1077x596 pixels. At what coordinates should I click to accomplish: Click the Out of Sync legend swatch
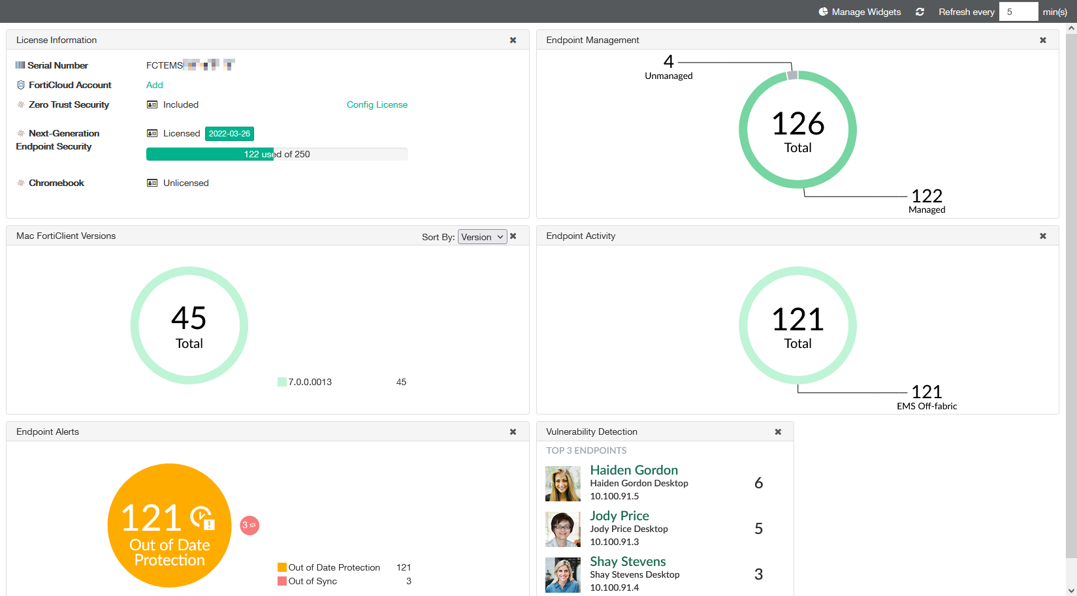pyautogui.click(x=282, y=581)
